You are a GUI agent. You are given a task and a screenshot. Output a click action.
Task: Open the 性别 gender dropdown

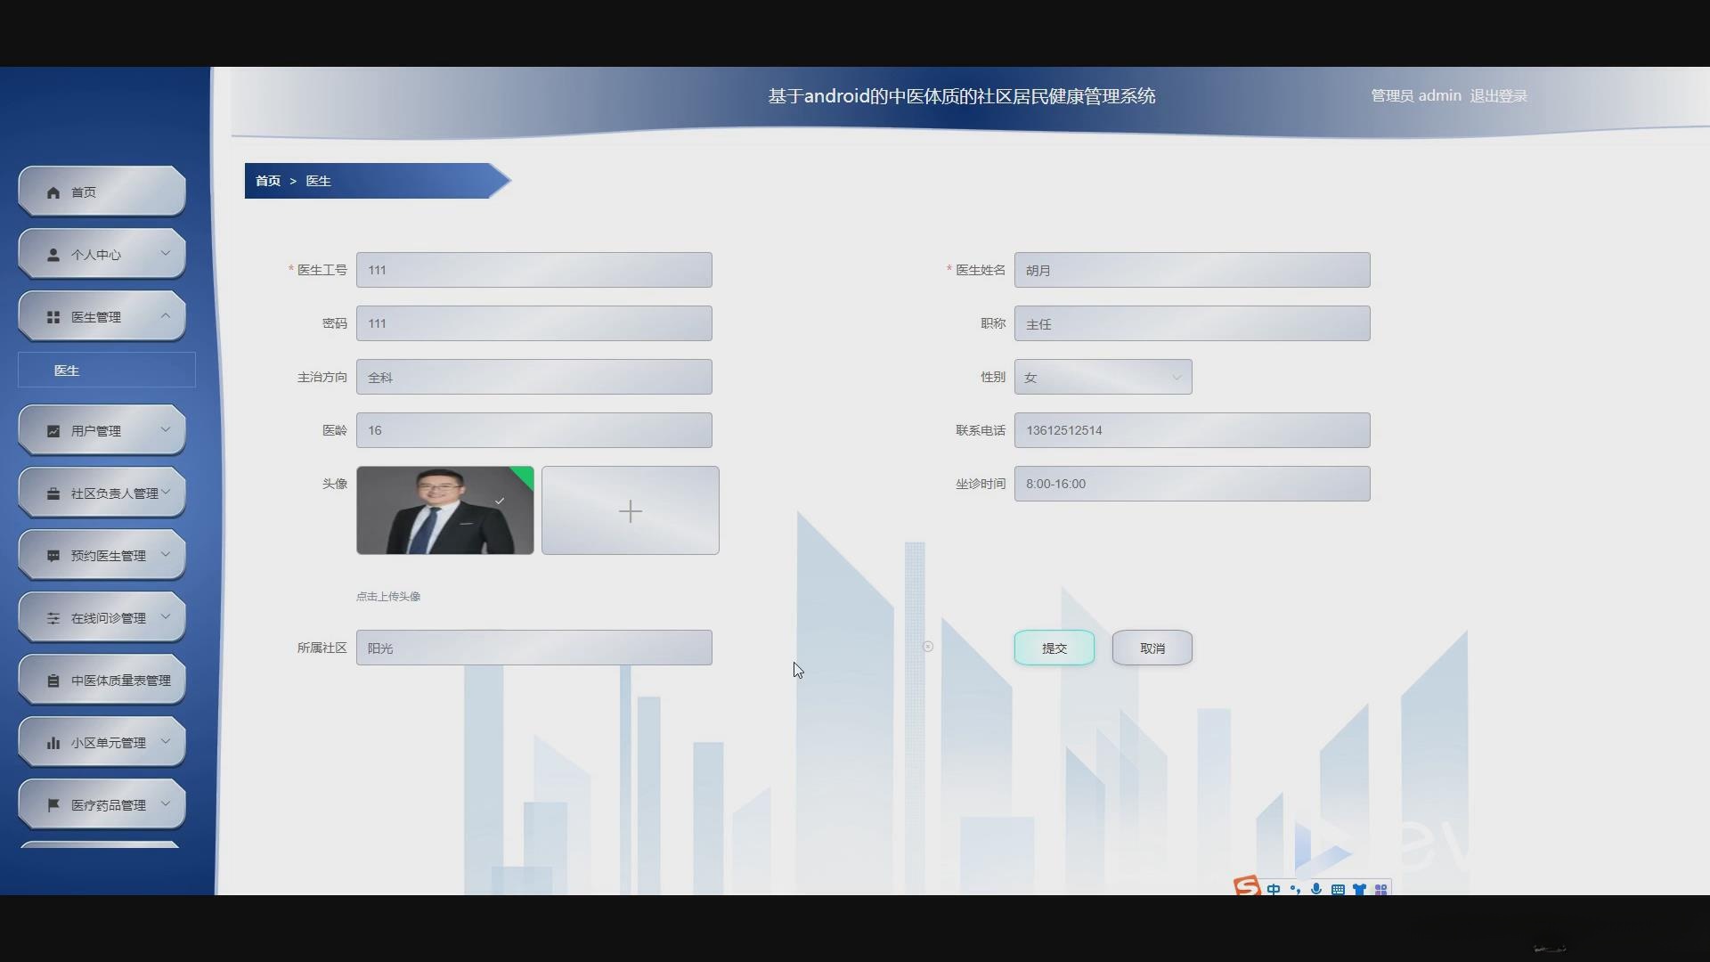[x=1103, y=377]
